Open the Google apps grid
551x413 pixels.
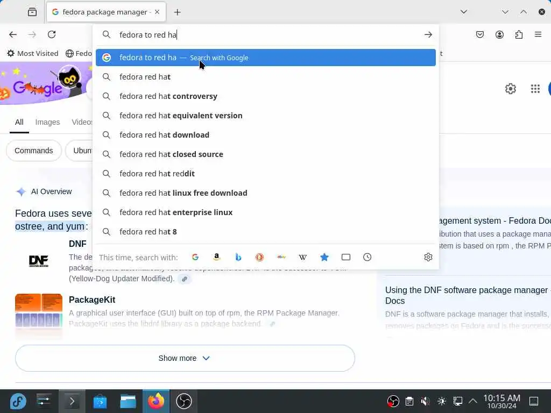535,89
